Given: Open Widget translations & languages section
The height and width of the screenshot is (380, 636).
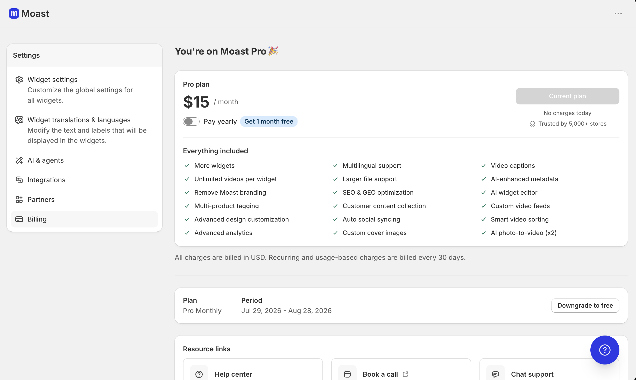Looking at the screenshot, I should click(x=84, y=130).
